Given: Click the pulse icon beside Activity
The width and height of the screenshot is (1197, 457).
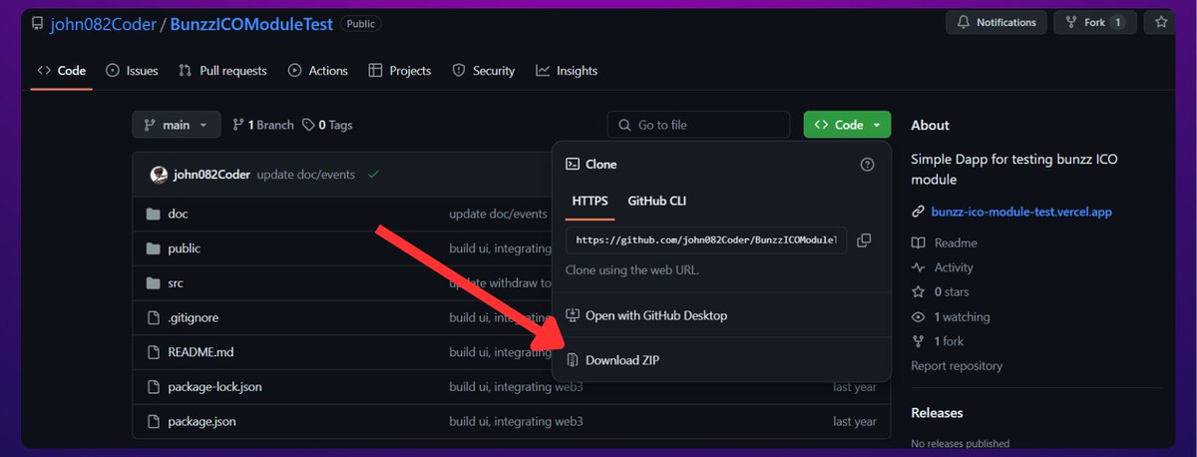Looking at the screenshot, I should tap(918, 267).
